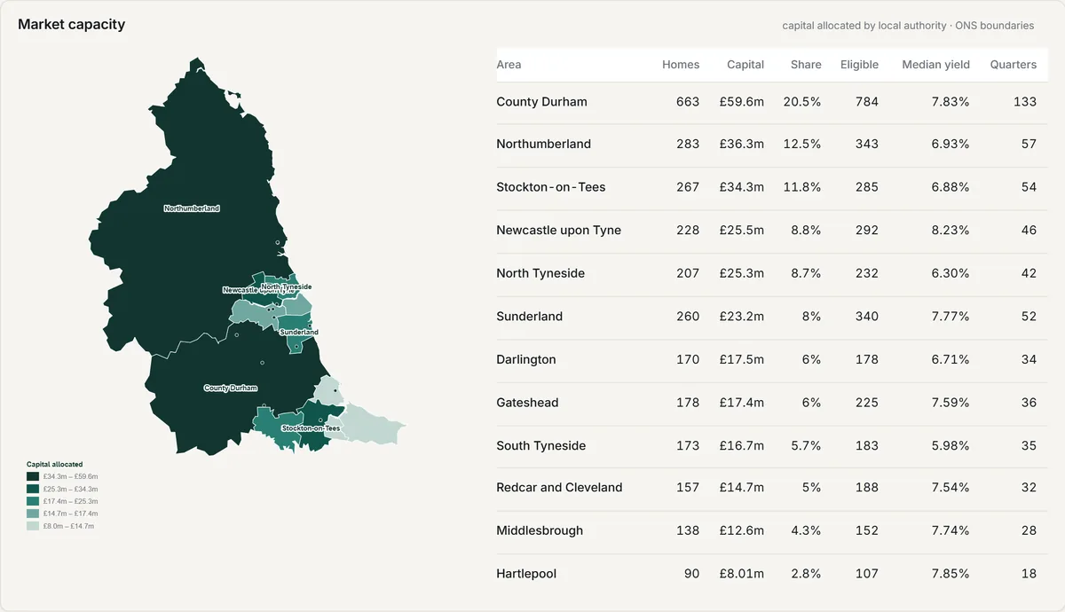This screenshot has width=1065, height=612.
Task: Select Newcastle upon Tyne in the area column
Action: point(559,231)
